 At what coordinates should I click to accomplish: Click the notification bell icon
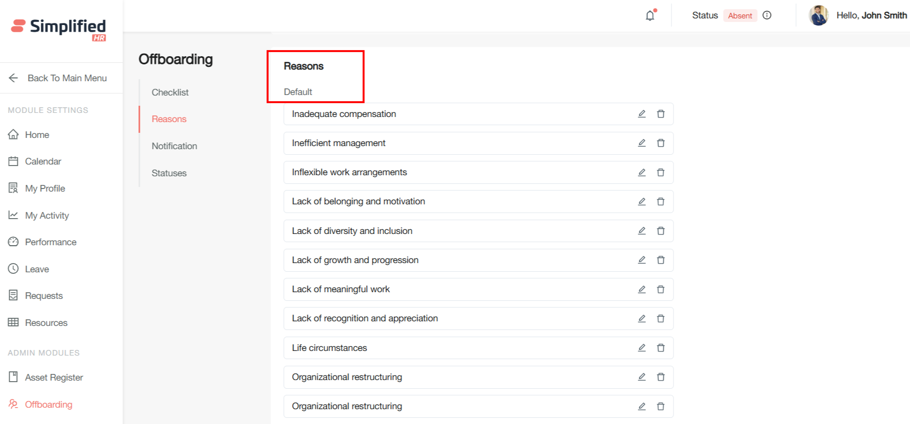pos(650,16)
